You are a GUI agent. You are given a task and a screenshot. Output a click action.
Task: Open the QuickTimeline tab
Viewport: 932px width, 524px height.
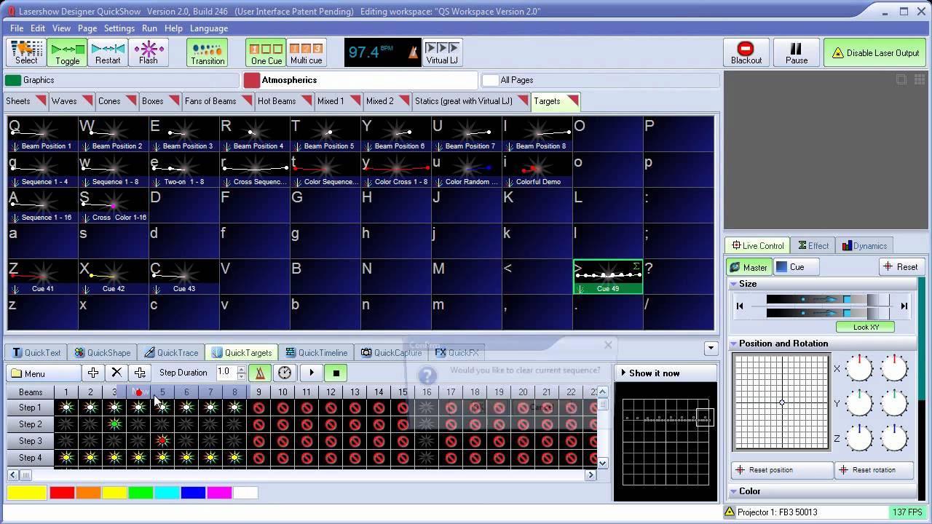coord(317,353)
